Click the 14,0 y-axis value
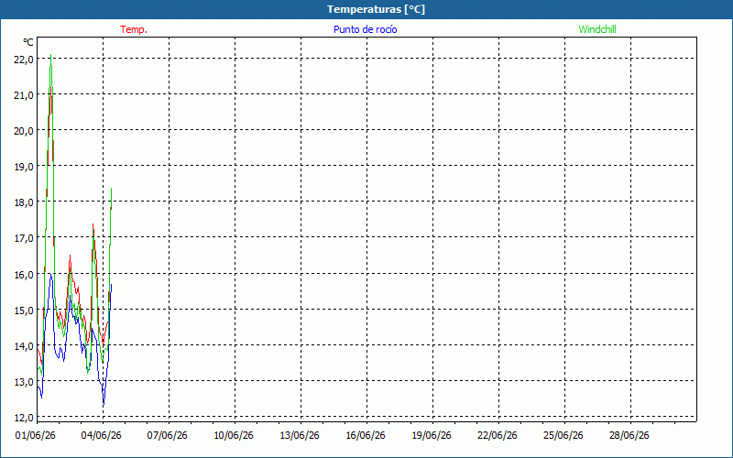Viewport: 733px width, 458px height. tap(24, 346)
